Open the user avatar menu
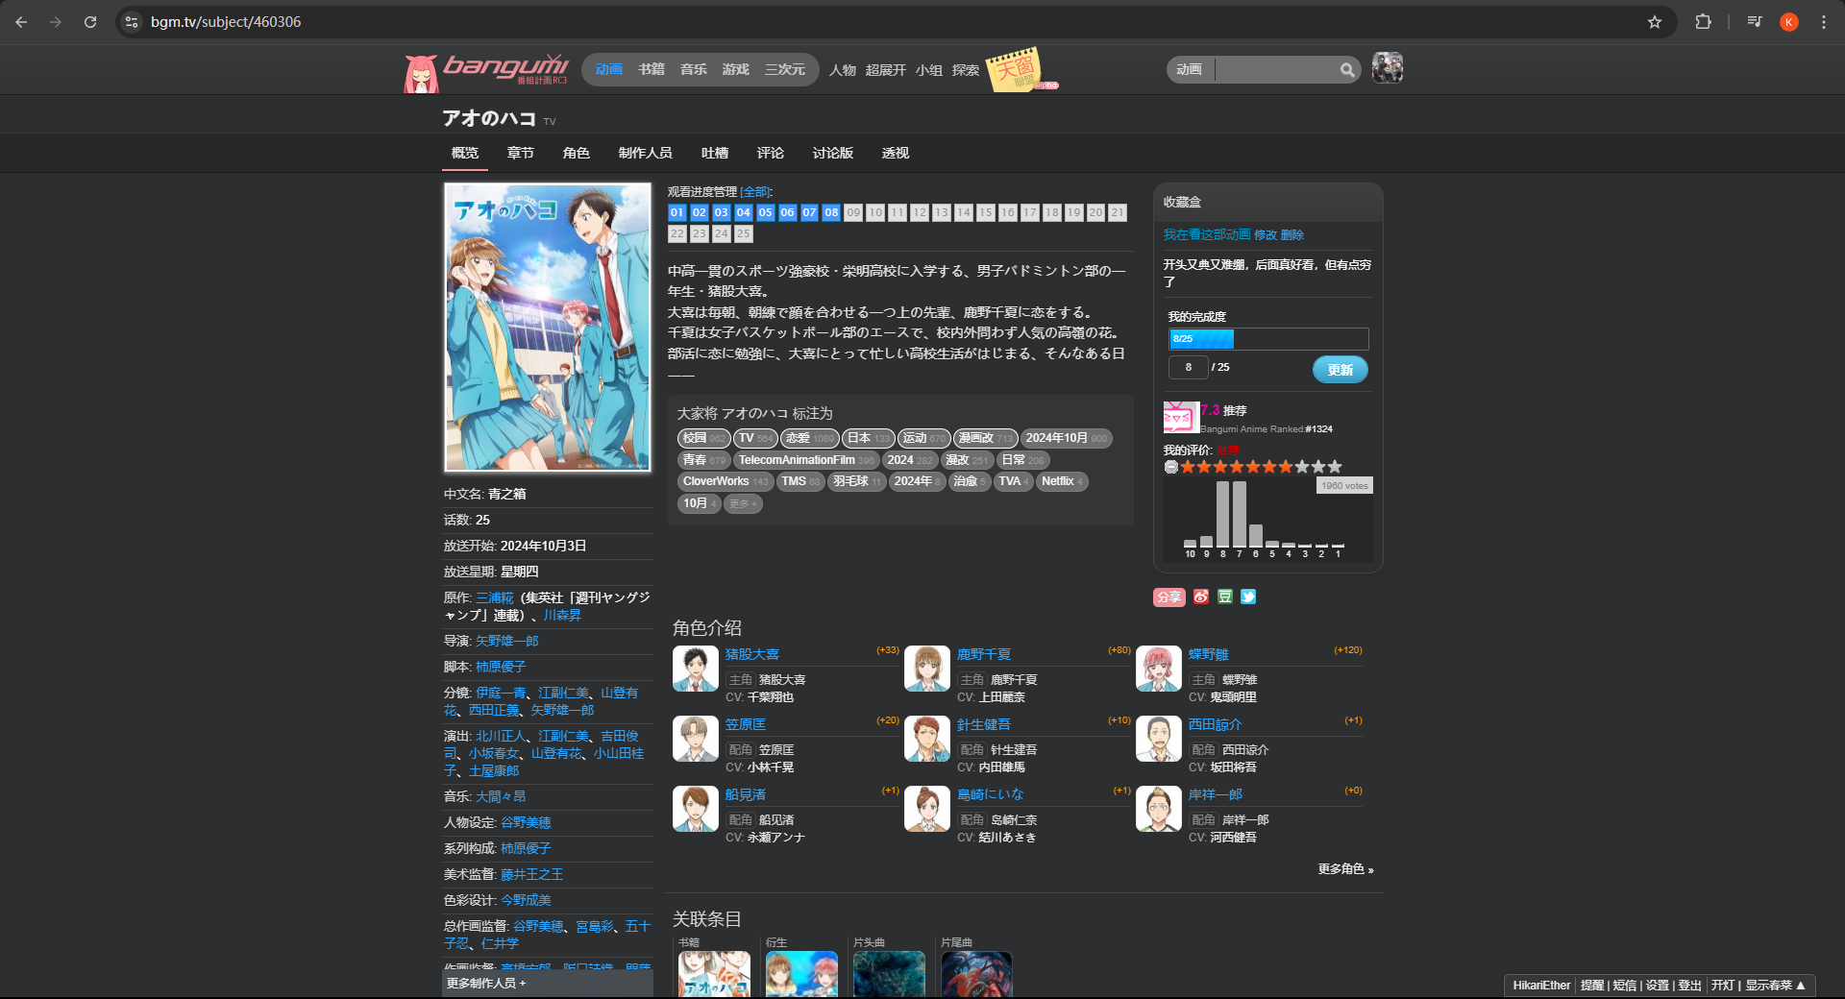Image resolution: width=1845 pixels, height=999 pixels. [x=1387, y=68]
